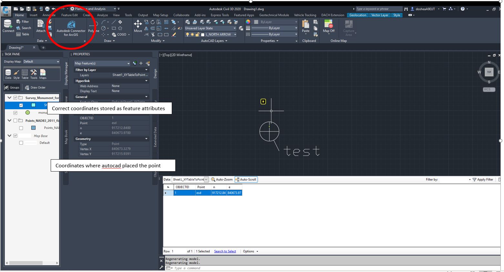Click the ByLayer object color swatch
The image size is (504, 272).
(x=256, y=22)
